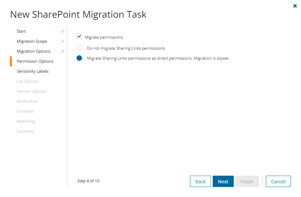Open the Migration Scope step
Image resolution: width=301 pixels, height=197 pixels.
tap(32, 41)
